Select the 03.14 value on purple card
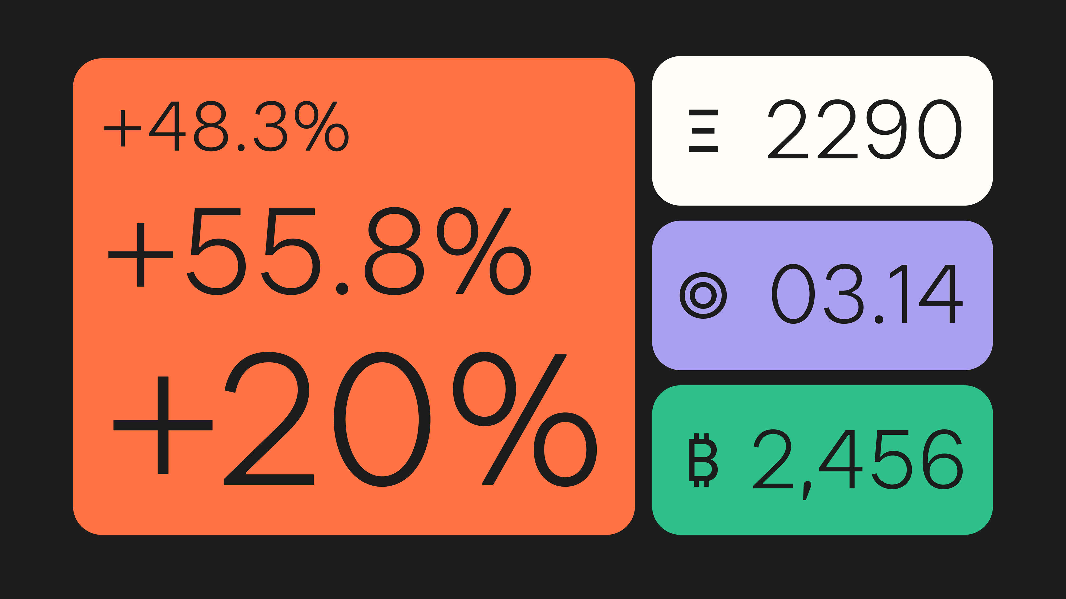 (x=867, y=294)
